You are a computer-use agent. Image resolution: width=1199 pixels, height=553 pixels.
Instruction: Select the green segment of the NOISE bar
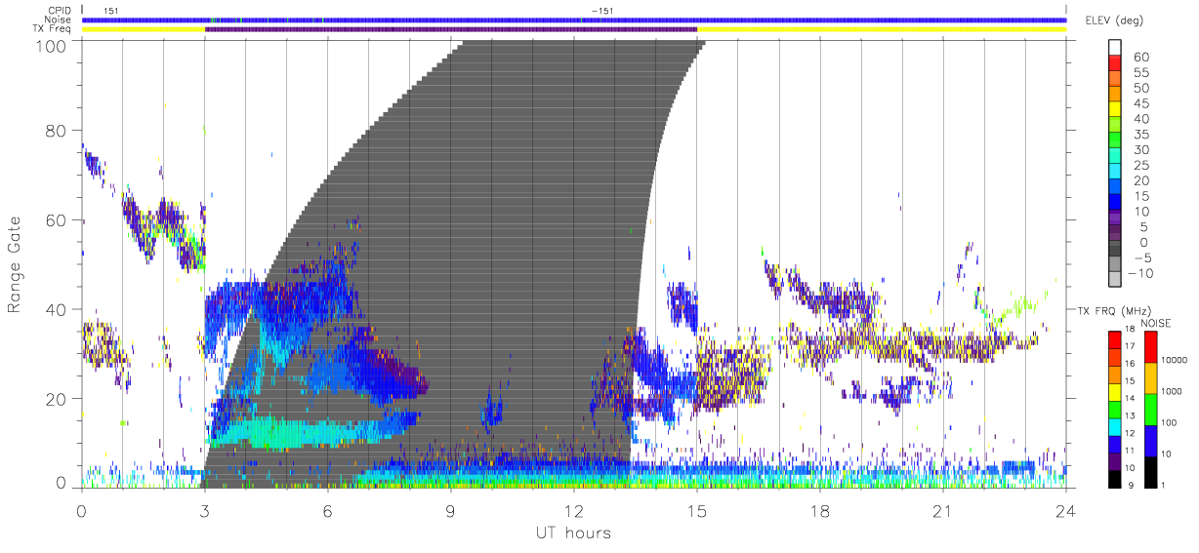(x=1151, y=408)
